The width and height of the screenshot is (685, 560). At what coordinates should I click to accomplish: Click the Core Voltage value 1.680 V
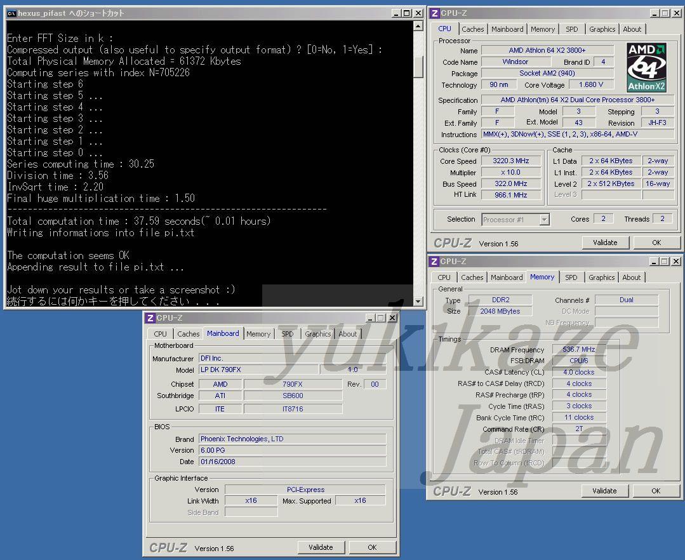[x=591, y=84]
